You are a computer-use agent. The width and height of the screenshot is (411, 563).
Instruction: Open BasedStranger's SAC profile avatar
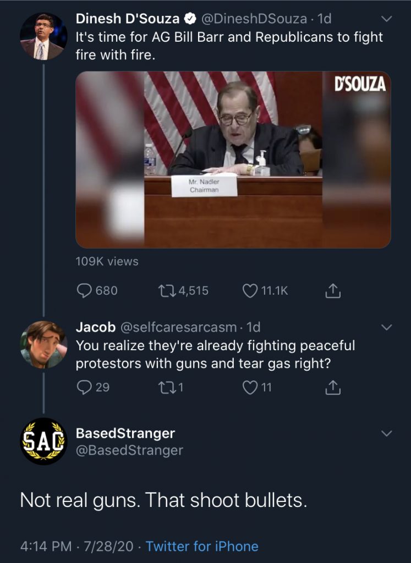click(x=43, y=441)
